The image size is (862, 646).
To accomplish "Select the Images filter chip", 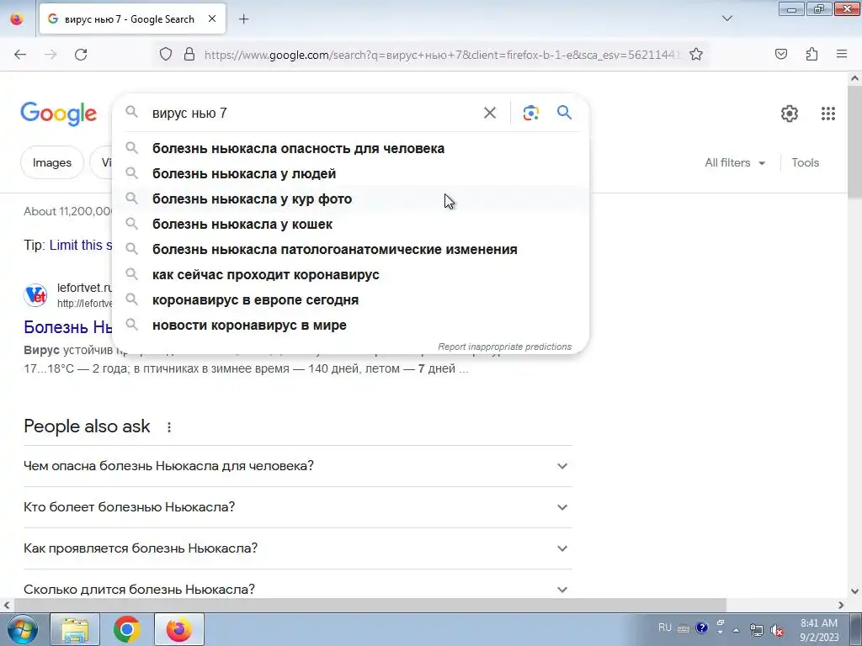I will click(52, 162).
